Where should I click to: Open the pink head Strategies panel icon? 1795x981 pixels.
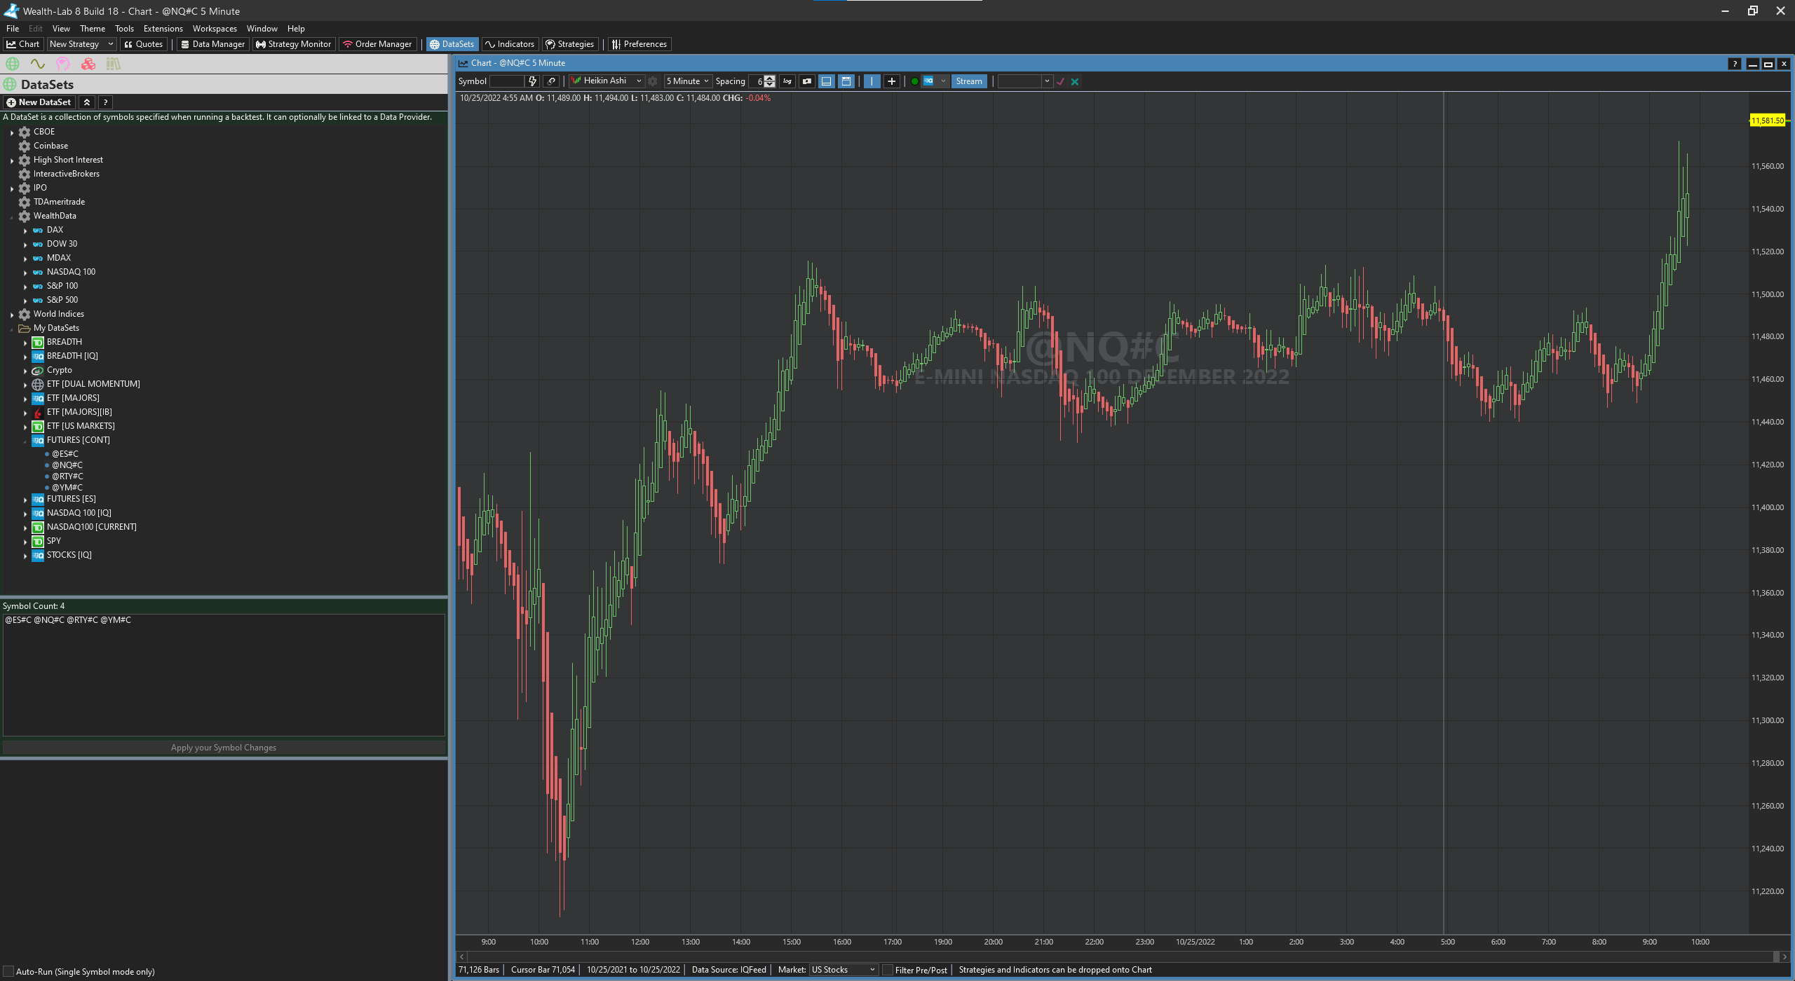62,64
